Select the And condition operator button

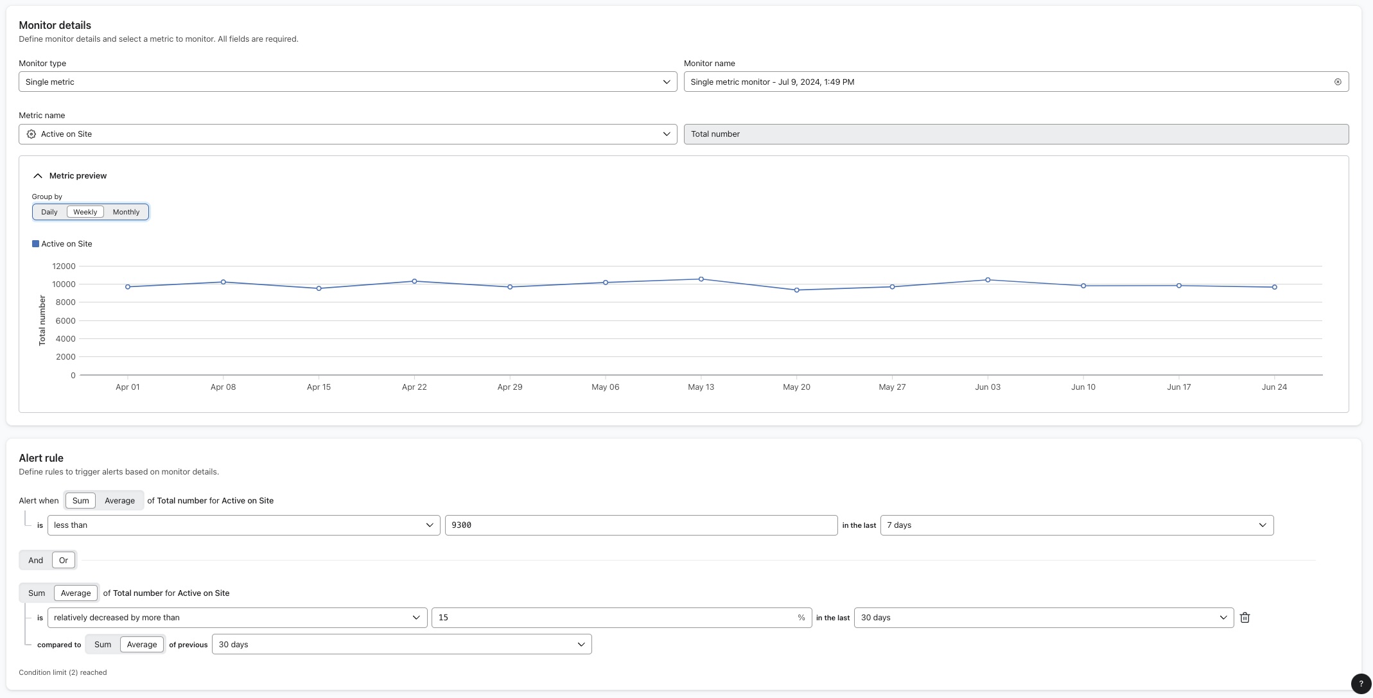tap(35, 559)
